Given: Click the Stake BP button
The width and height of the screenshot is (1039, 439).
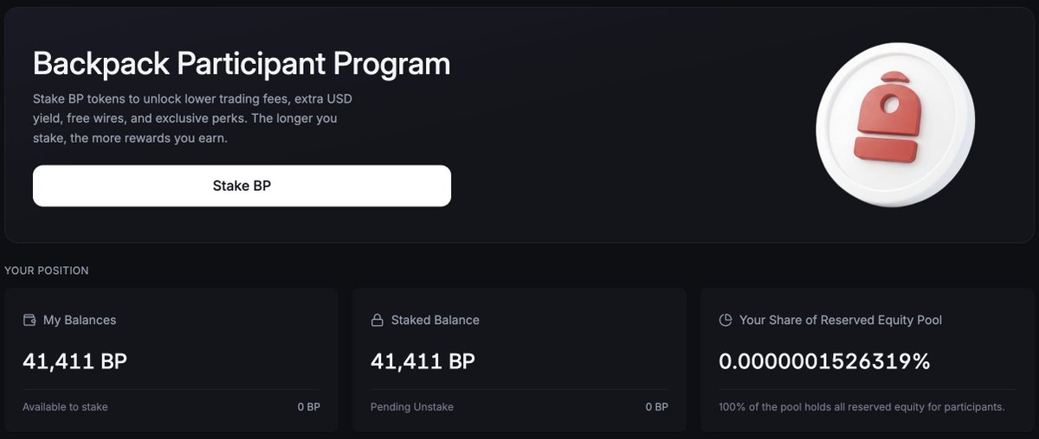Looking at the screenshot, I should (x=242, y=186).
